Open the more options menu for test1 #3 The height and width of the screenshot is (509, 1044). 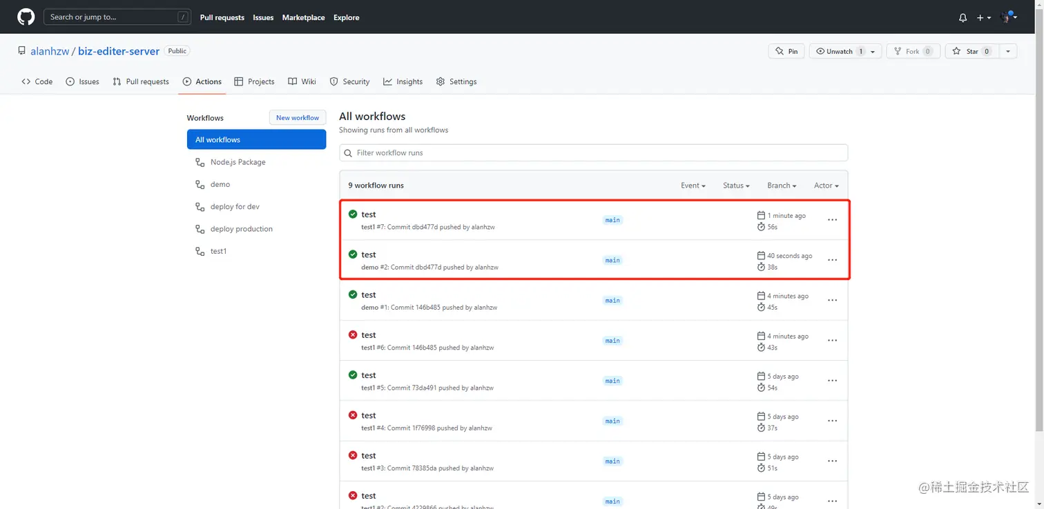coord(832,461)
